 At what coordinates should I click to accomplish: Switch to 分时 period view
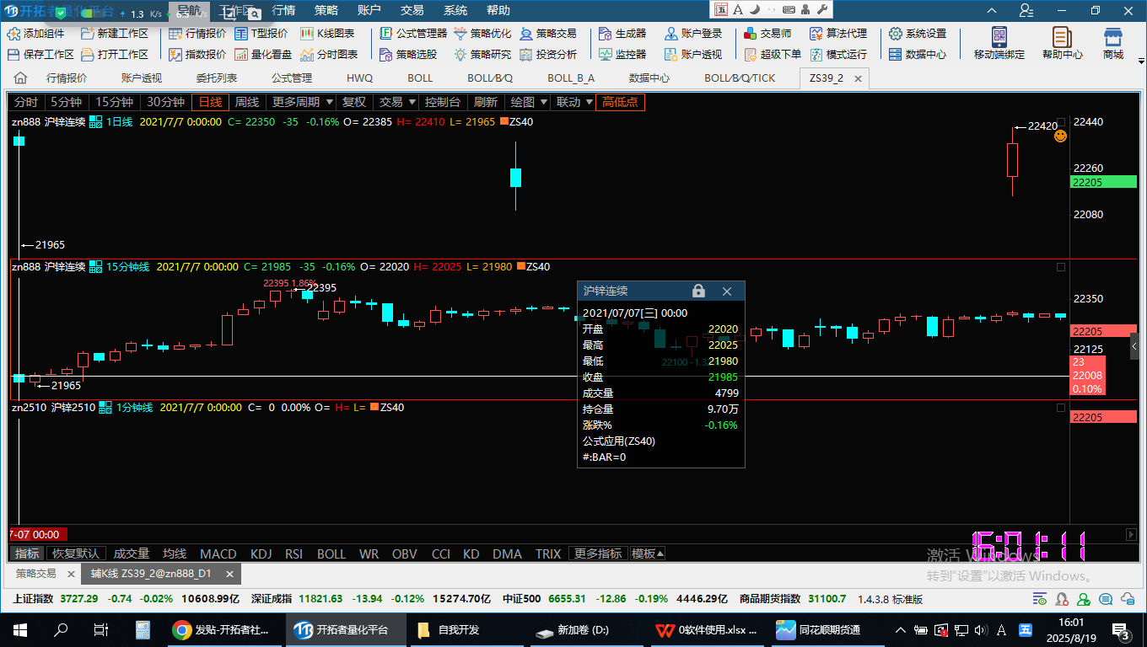pyautogui.click(x=26, y=102)
